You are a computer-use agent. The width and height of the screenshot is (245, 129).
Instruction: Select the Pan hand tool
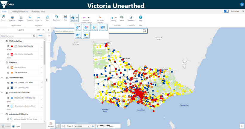coord(47,17)
